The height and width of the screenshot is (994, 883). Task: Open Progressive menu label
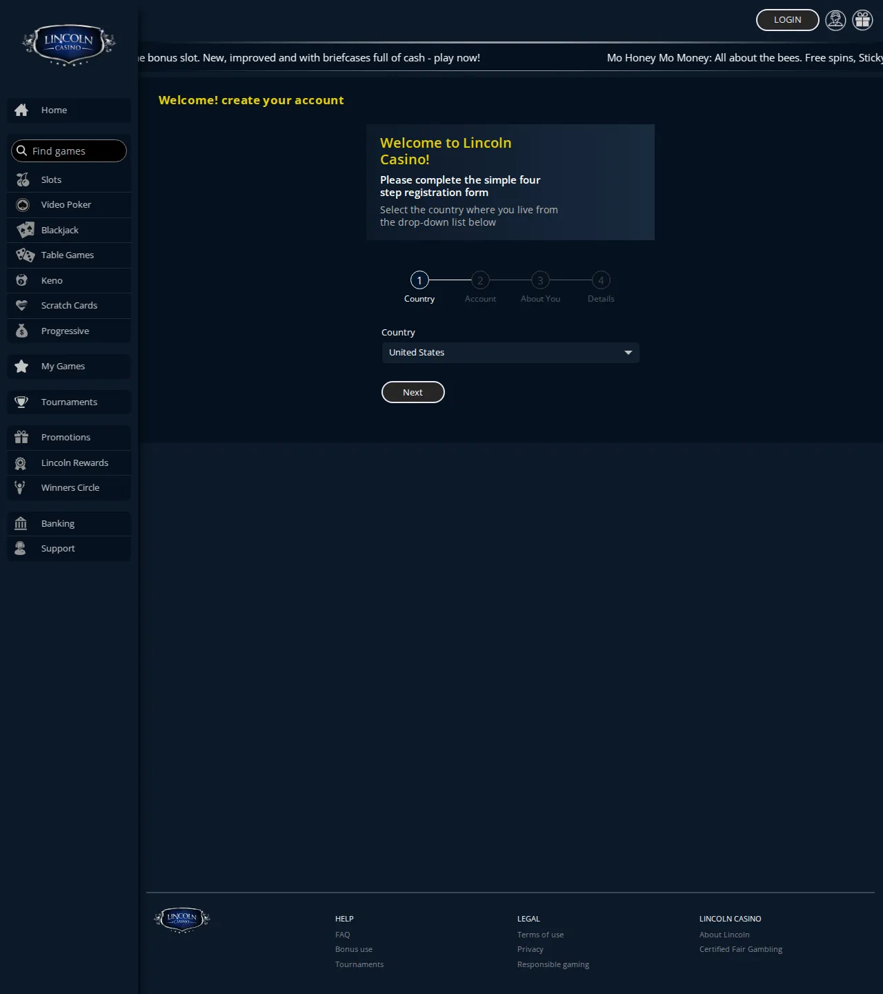coord(65,331)
